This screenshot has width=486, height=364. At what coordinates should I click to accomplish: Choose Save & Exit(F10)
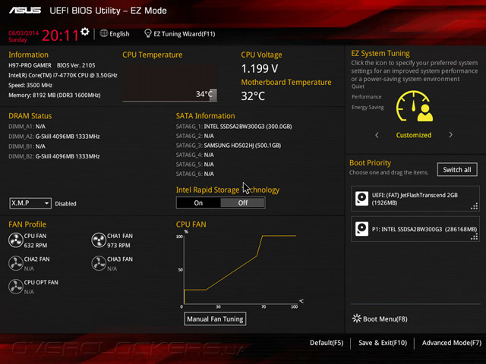click(x=383, y=343)
